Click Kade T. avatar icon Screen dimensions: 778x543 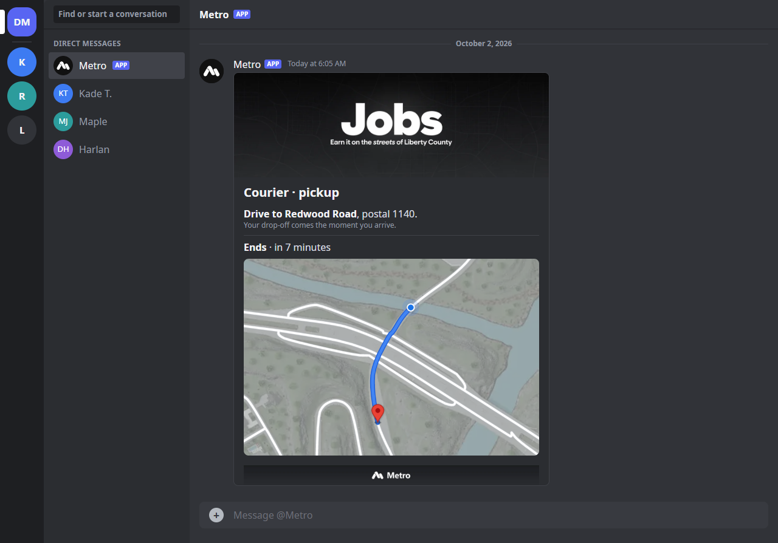pos(63,94)
